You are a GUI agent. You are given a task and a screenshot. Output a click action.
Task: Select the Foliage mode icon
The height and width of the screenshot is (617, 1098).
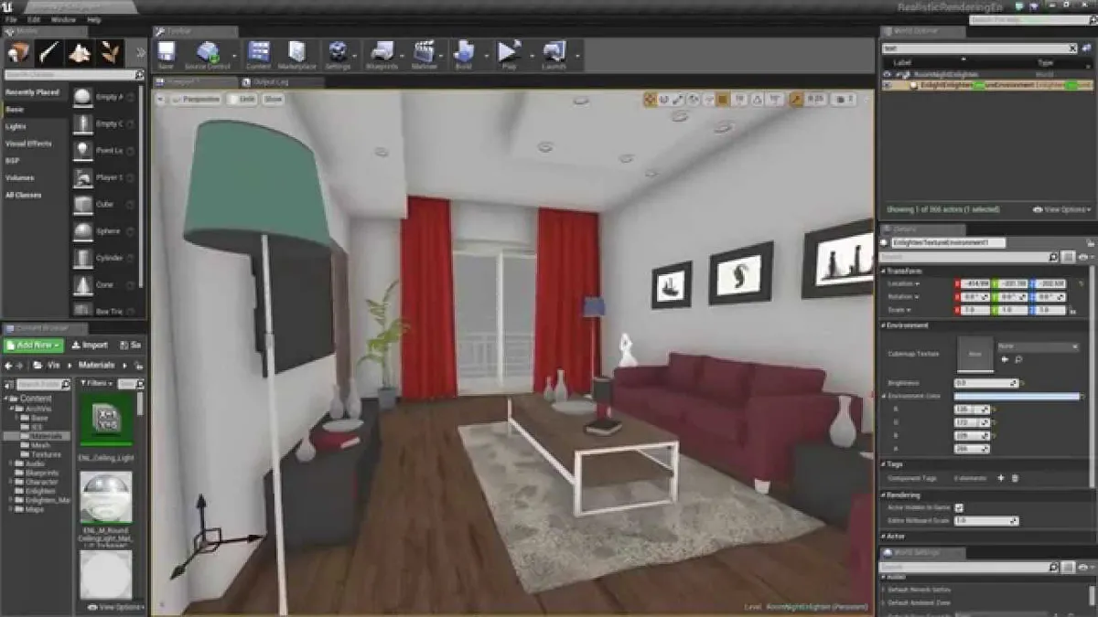(x=111, y=52)
